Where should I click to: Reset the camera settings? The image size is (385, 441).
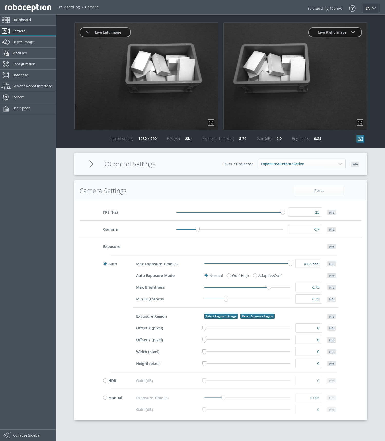click(x=319, y=191)
